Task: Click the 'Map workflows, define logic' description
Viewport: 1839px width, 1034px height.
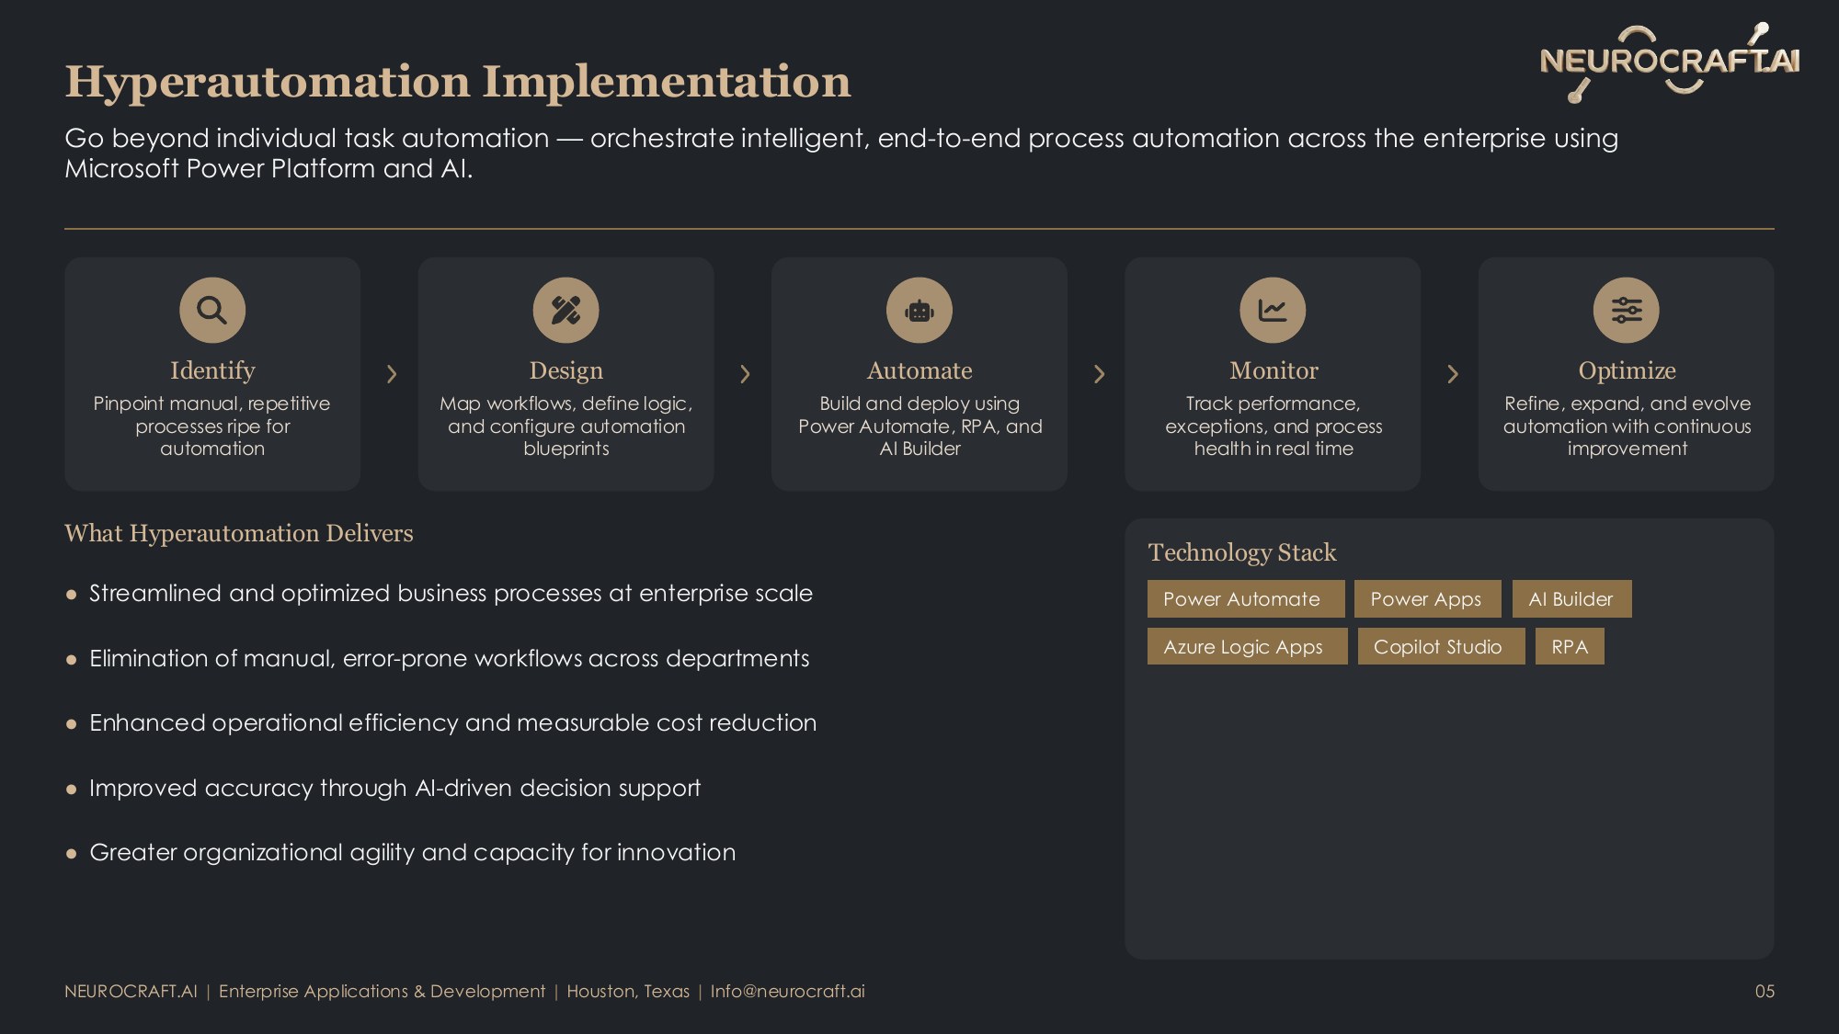Action: coord(566,426)
